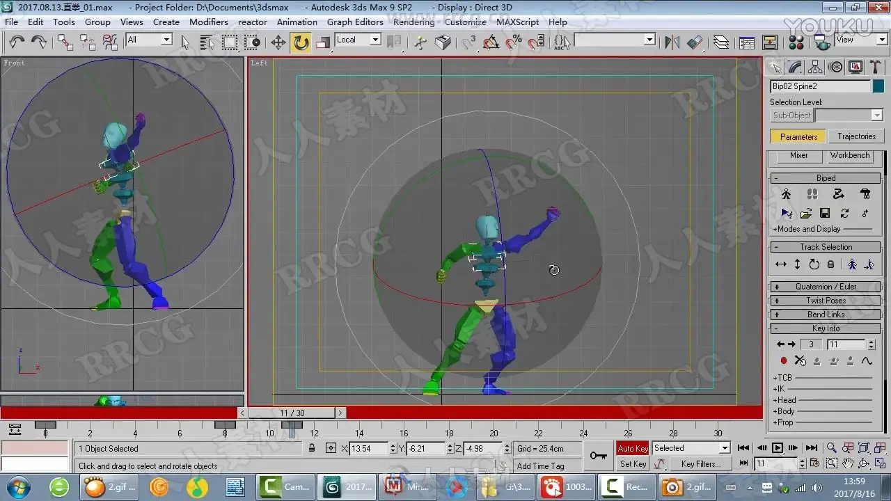The image size is (891, 501).
Task: Click the Delete Key icon
Action: (x=800, y=360)
